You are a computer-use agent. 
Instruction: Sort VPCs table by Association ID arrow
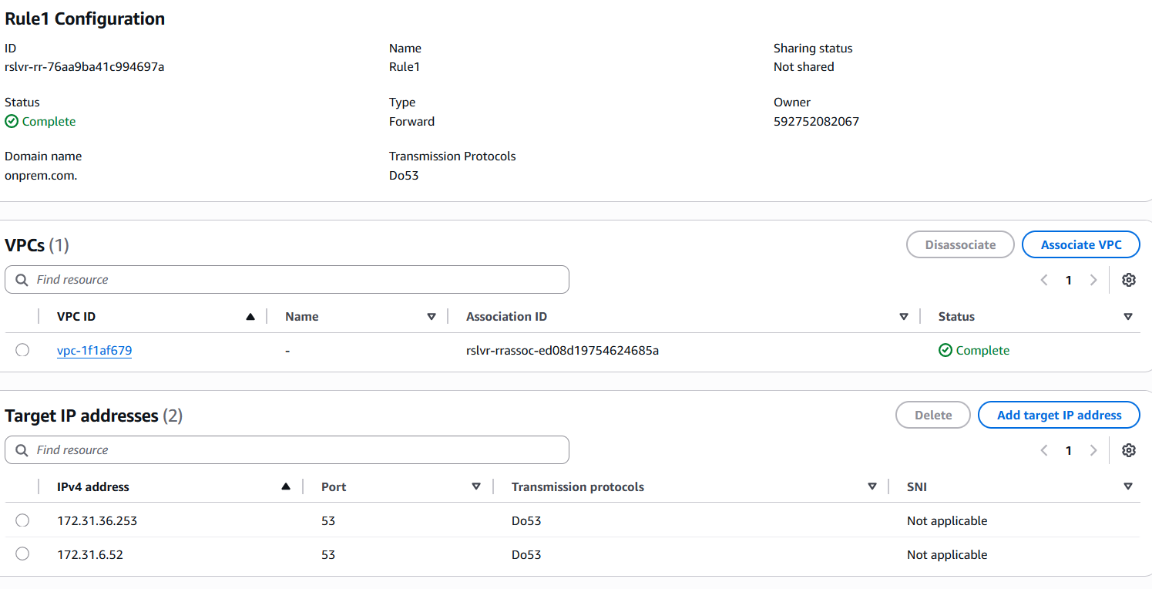[x=904, y=316]
